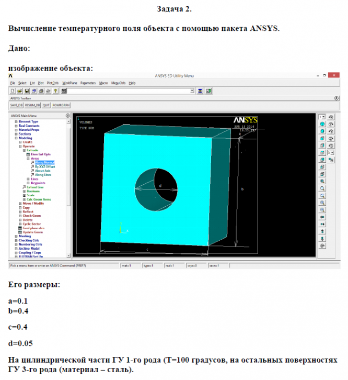Collapse the Modeling tree node

point(16,138)
